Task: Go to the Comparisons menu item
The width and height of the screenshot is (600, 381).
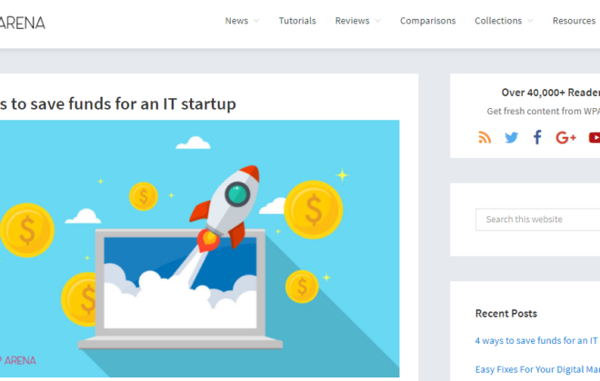Action: [428, 21]
